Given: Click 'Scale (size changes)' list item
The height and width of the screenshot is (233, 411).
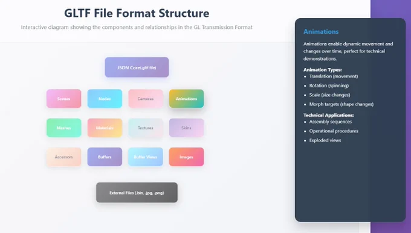Looking at the screenshot, I should coord(329,95).
